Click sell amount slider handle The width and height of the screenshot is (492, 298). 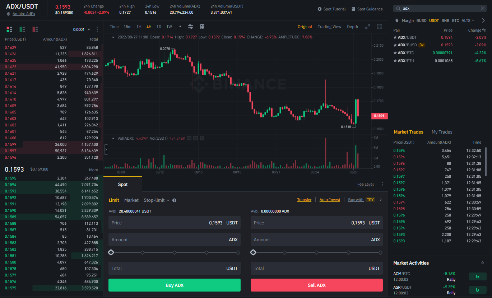253,253
